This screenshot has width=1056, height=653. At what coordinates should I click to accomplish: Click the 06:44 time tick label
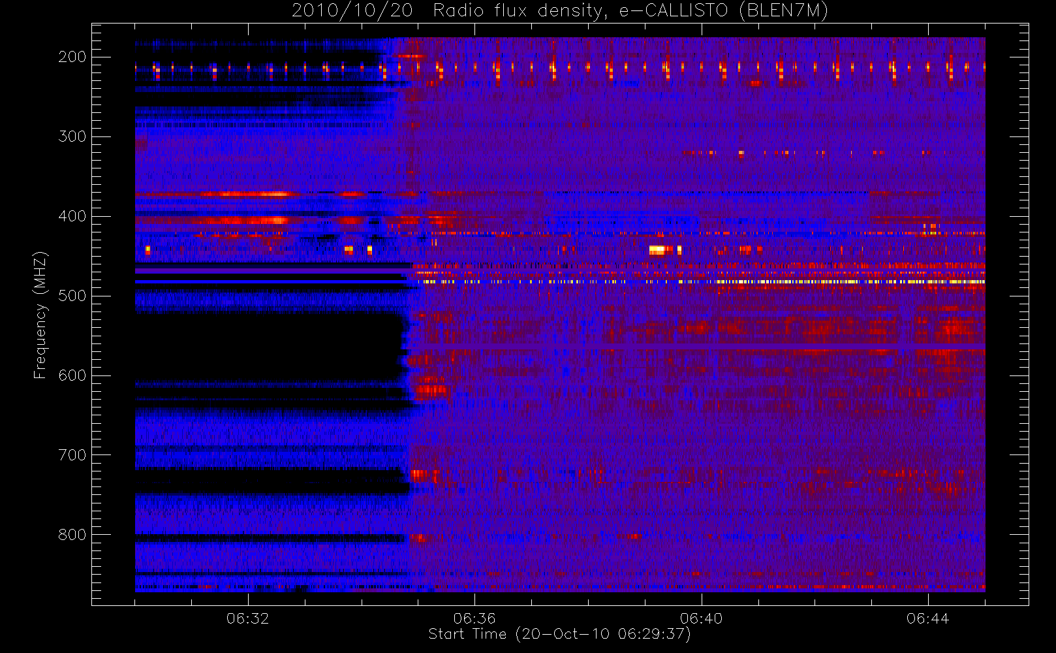point(928,618)
